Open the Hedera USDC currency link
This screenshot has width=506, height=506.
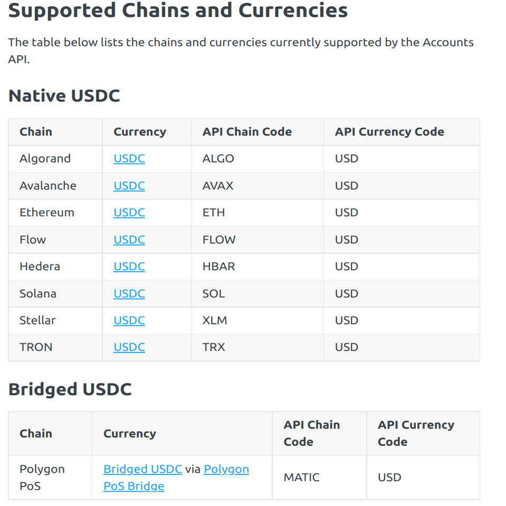pos(129,266)
